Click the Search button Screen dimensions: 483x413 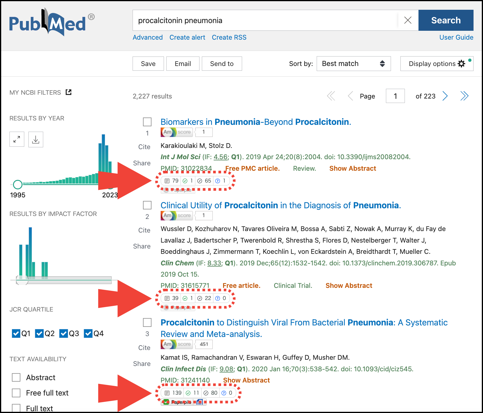coord(446,20)
